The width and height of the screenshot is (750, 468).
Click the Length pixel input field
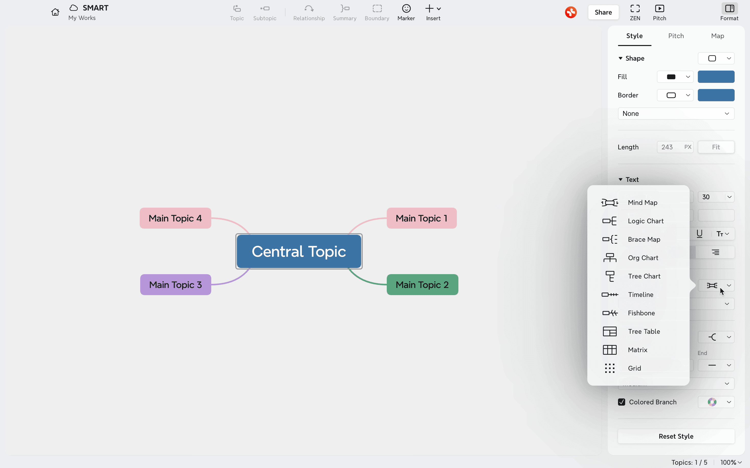point(675,147)
